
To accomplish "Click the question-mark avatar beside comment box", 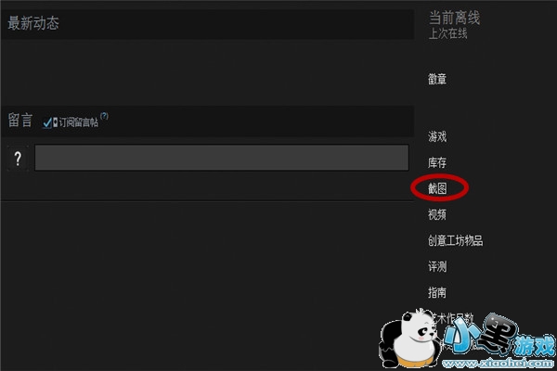I will click(x=18, y=158).
